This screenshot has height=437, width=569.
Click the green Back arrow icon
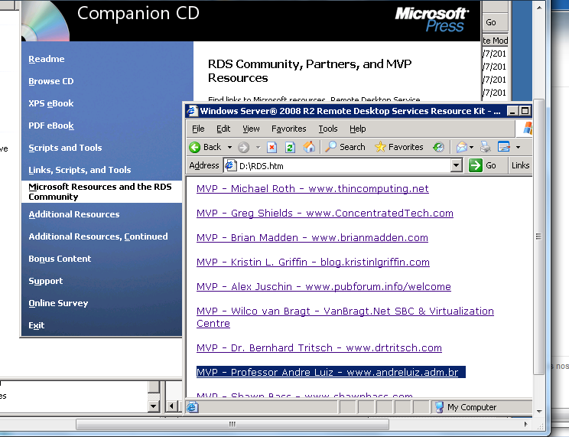pyautogui.click(x=194, y=147)
